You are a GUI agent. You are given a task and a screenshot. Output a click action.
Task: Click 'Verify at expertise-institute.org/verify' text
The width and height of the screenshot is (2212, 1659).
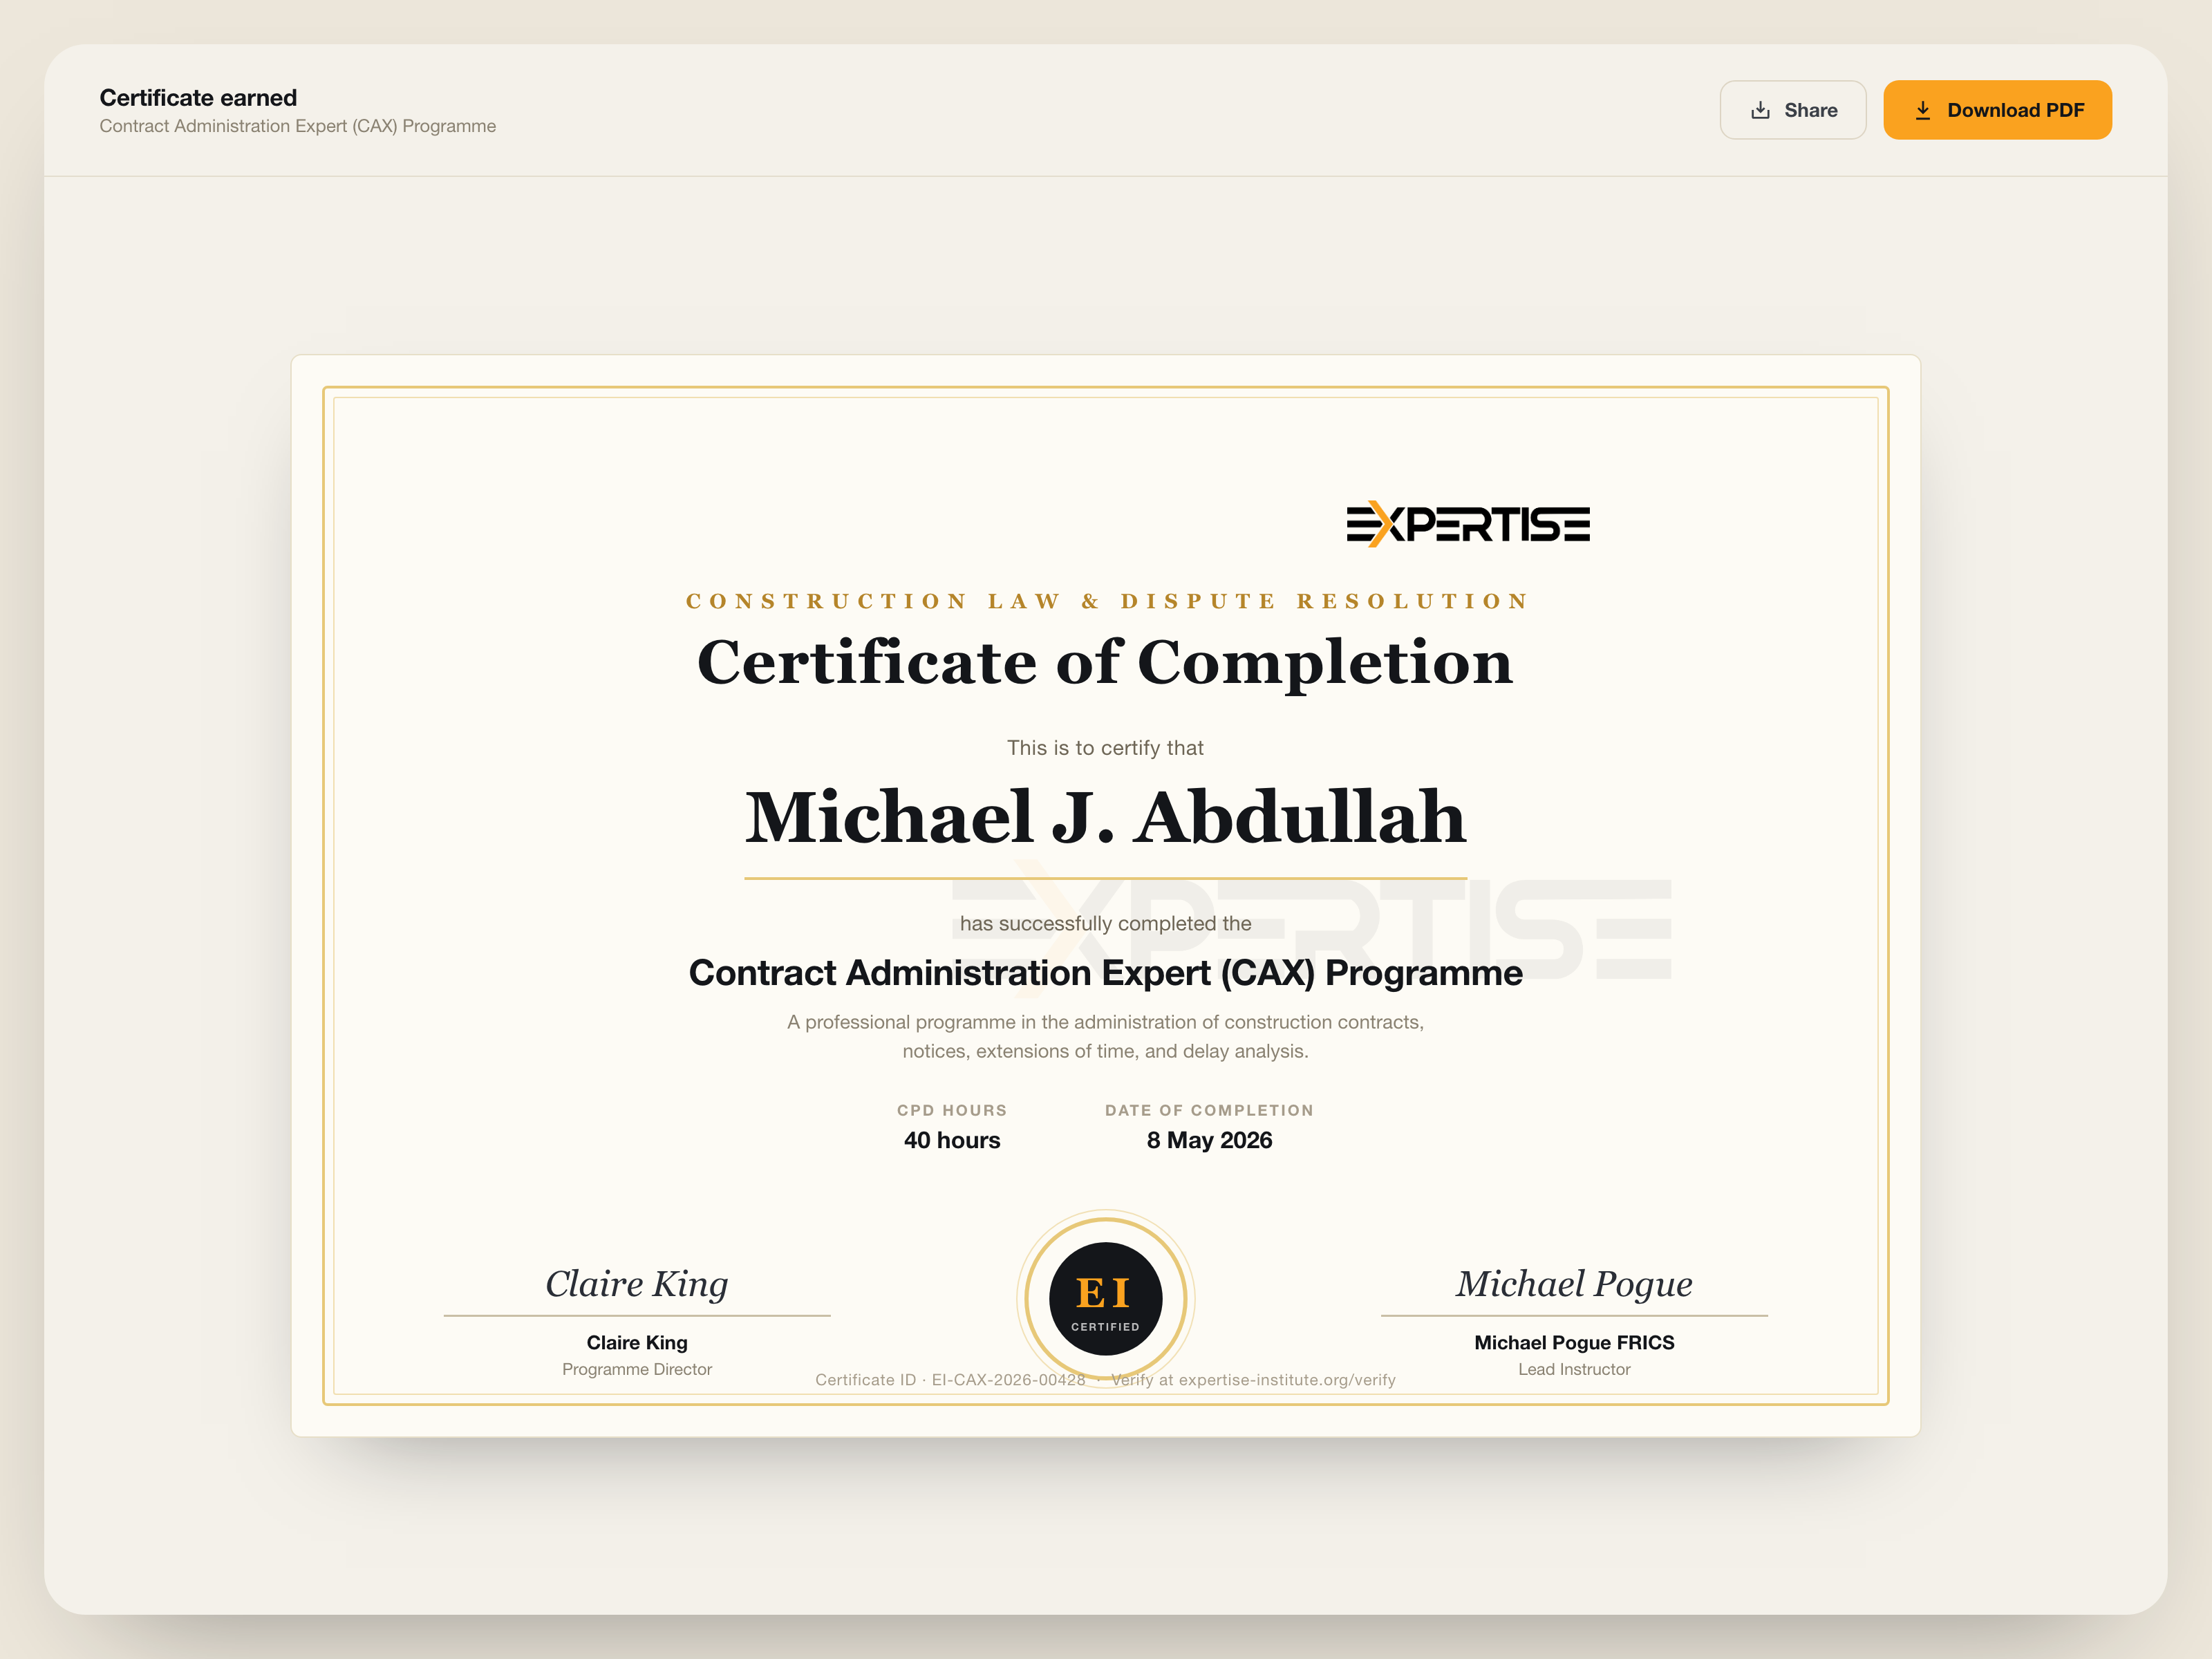point(1253,1380)
